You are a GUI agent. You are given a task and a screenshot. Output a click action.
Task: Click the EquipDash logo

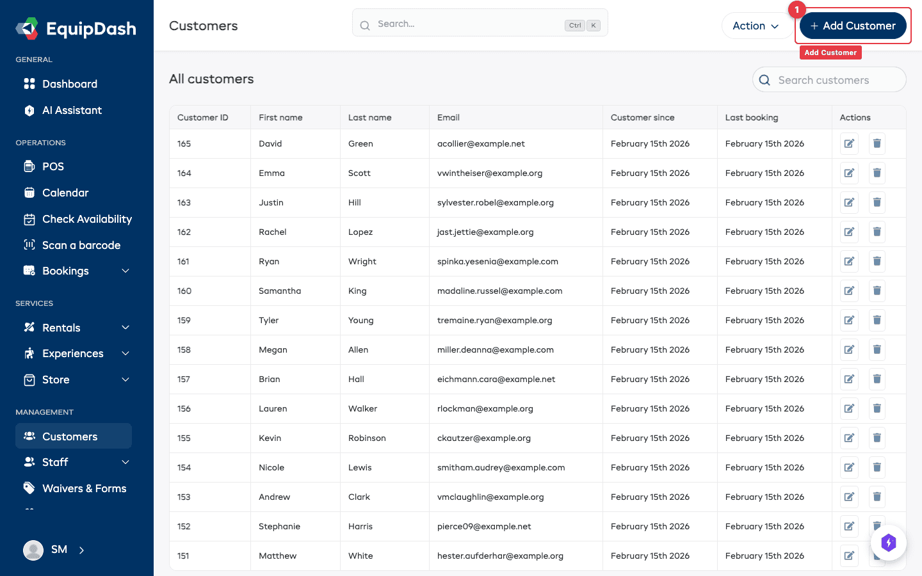point(76,29)
